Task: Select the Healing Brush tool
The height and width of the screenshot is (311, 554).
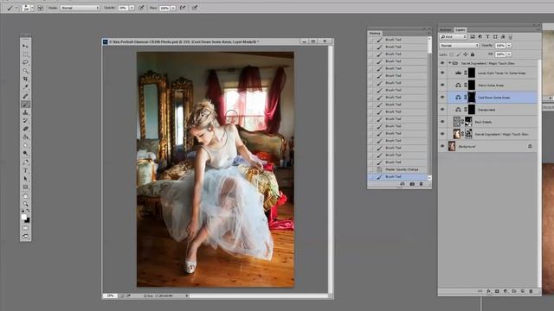Action: [x=25, y=96]
